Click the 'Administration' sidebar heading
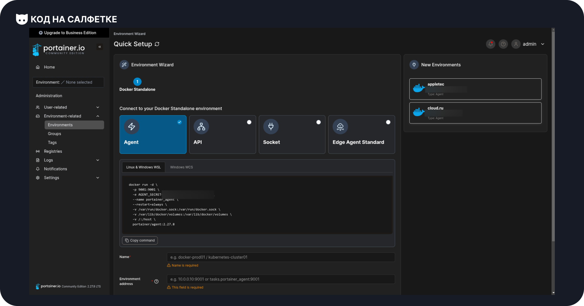This screenshot has height=306, width=584. [x=49, y=96]
